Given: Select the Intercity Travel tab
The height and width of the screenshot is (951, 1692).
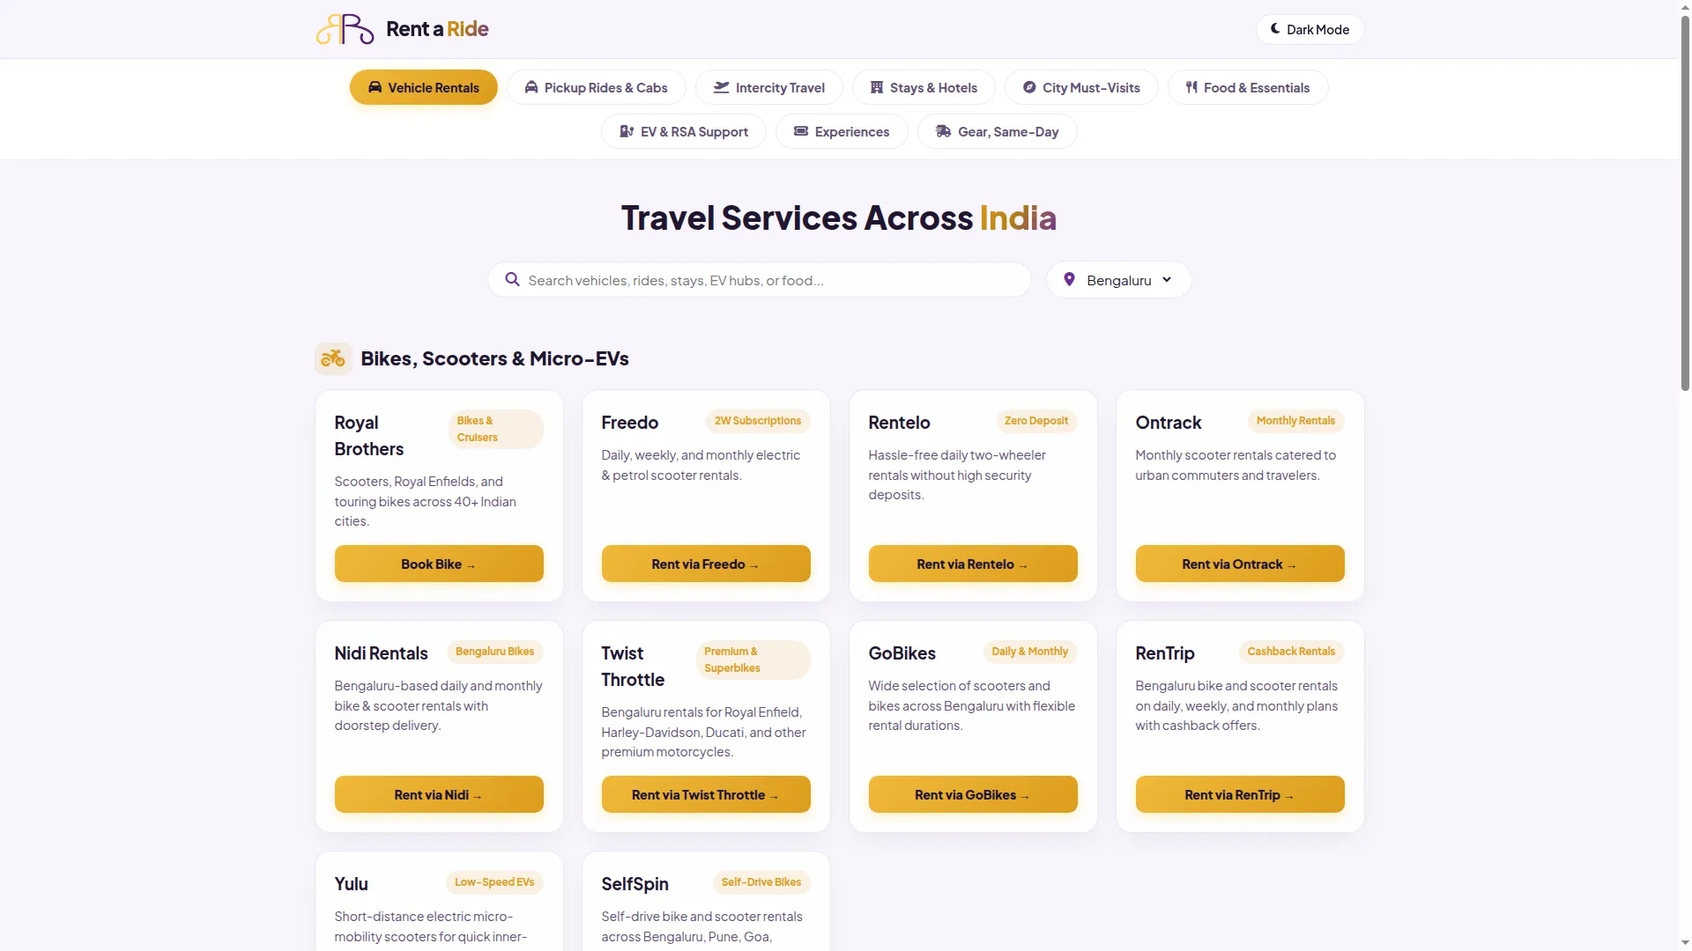Looking at the screenshot, I should coord(769,87).
